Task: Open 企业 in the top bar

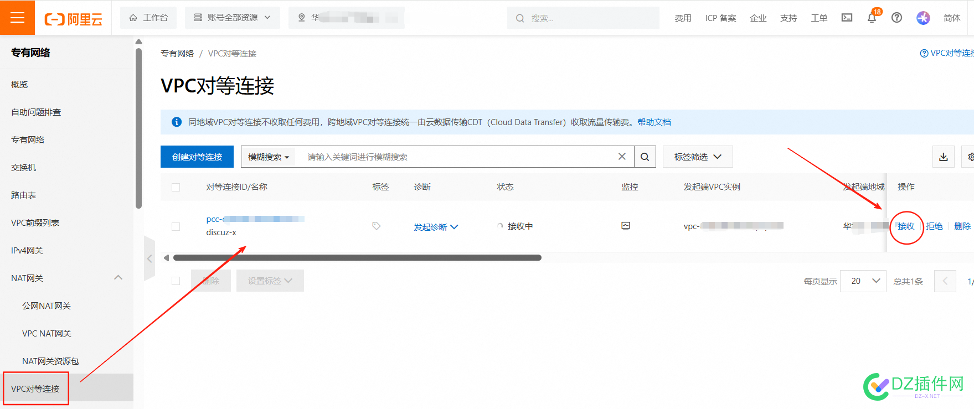Action: [x=758, y=18]
